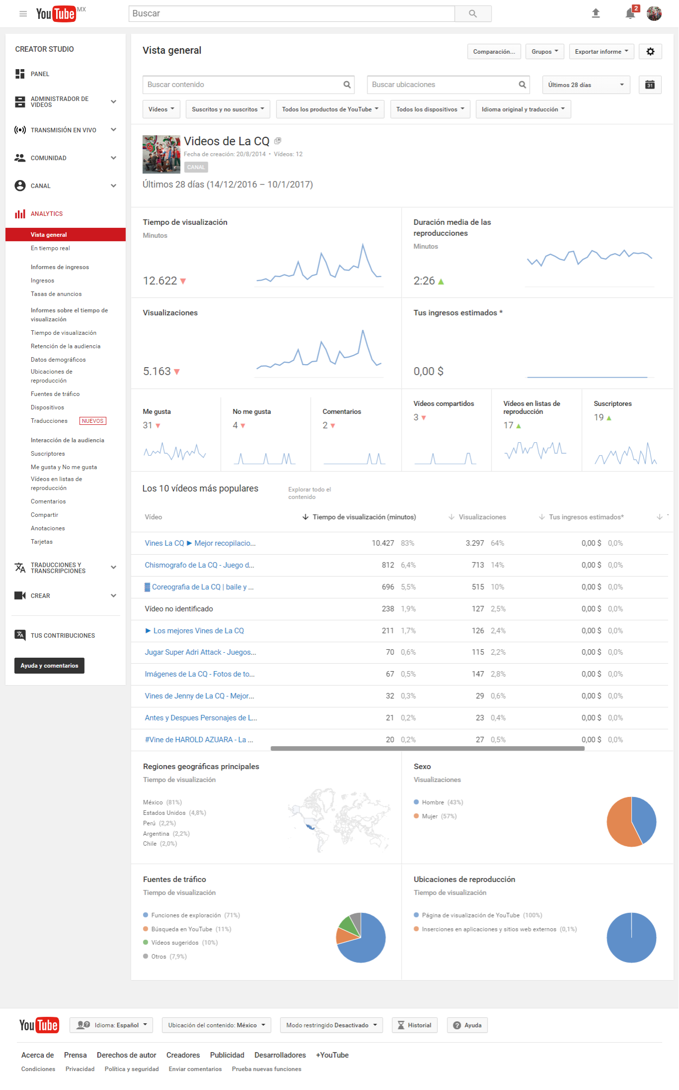The width and height of the screenshot is (679, 1090).
Task: Open the Tarjetas report
Action: click(42, 542)
